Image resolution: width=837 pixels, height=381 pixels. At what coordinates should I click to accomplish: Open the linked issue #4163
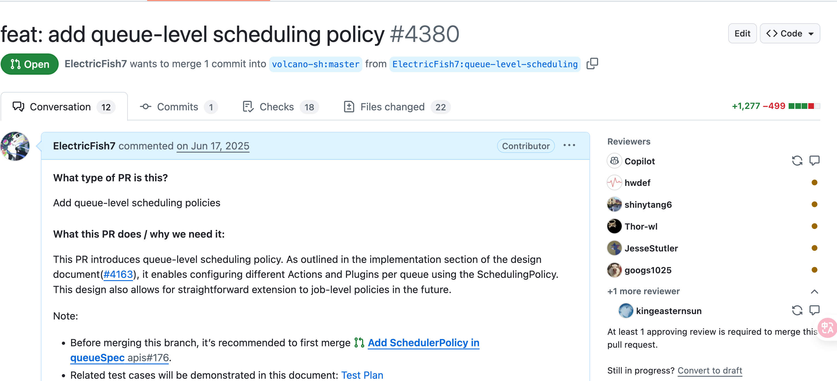coord(118,274)
